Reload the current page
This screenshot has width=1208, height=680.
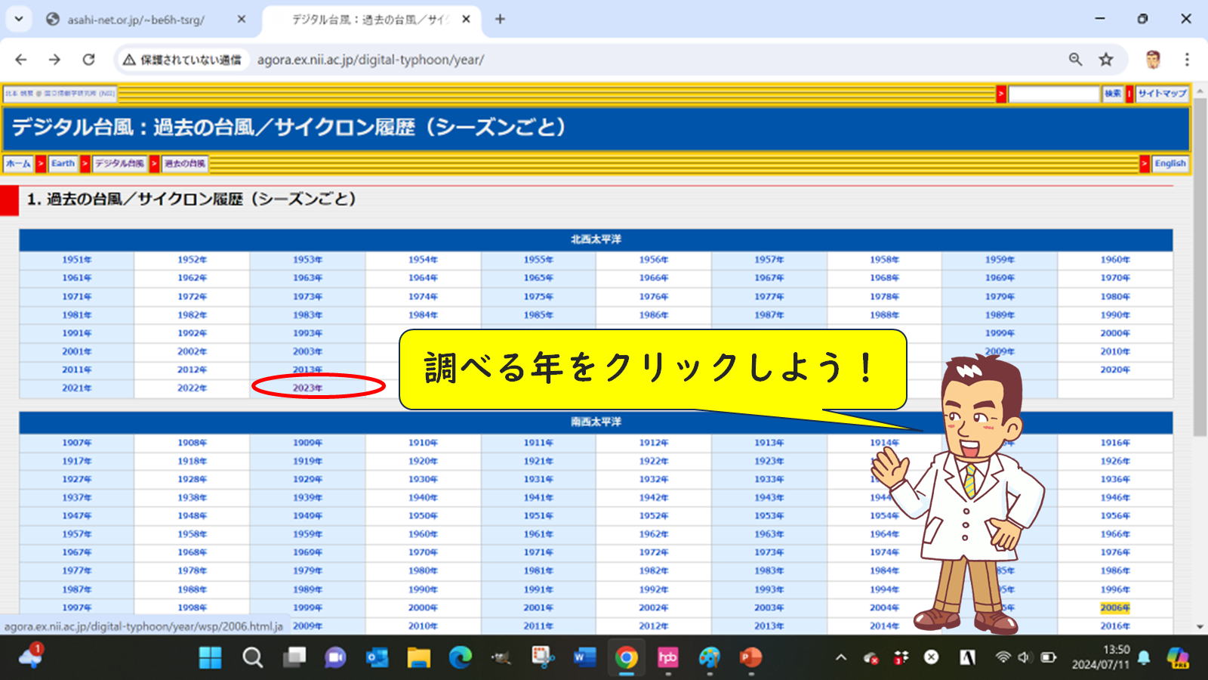[x=88, y=60]
